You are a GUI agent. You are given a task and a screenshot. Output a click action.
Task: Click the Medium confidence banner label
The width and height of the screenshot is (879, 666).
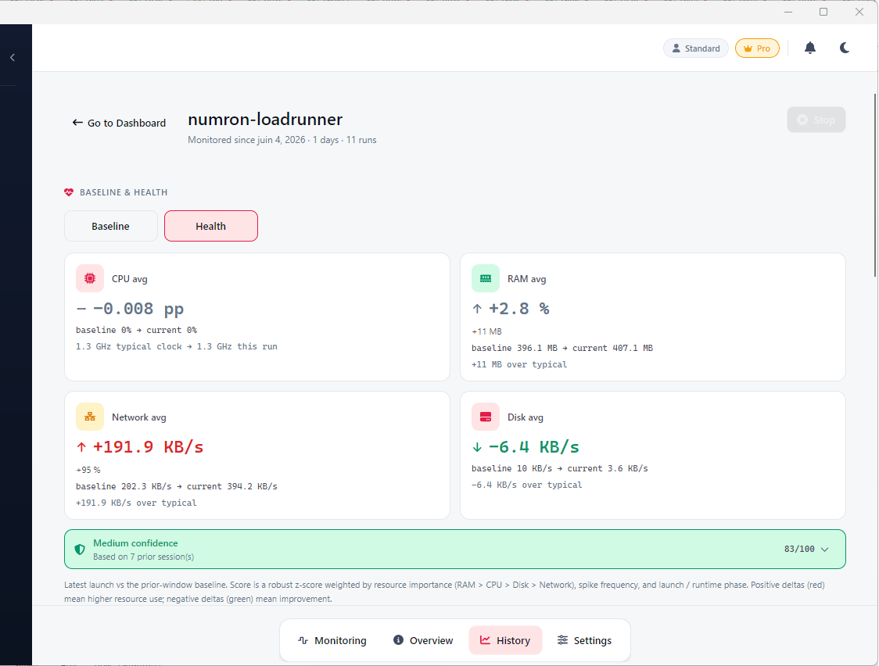point(135,542)
